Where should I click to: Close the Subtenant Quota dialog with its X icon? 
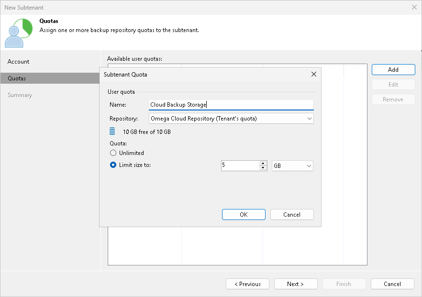314,74
